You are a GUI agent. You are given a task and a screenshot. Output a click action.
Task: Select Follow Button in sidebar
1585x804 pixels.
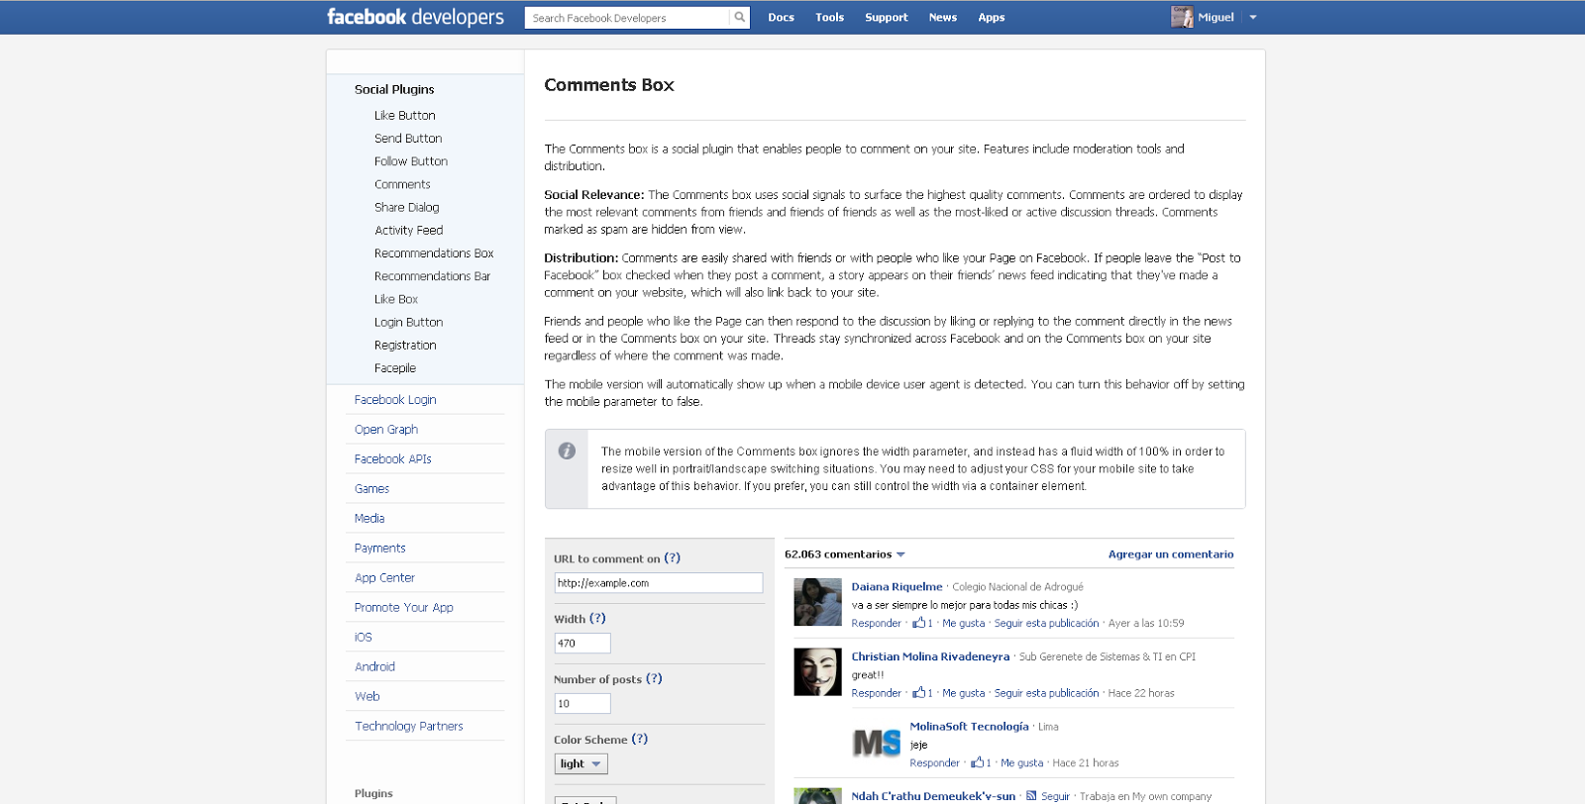pyautogui.click(x=411, y=161)
